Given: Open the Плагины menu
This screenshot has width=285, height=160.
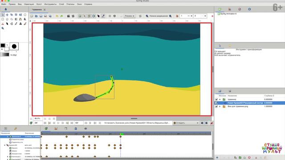Looking at the screenshot, I should pos(70,4).
